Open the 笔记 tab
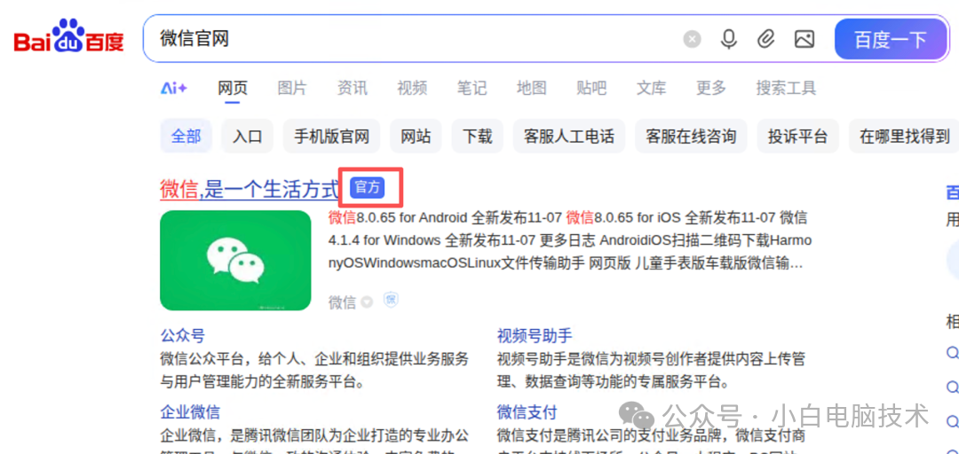959x454 pixels. [472, 88]
